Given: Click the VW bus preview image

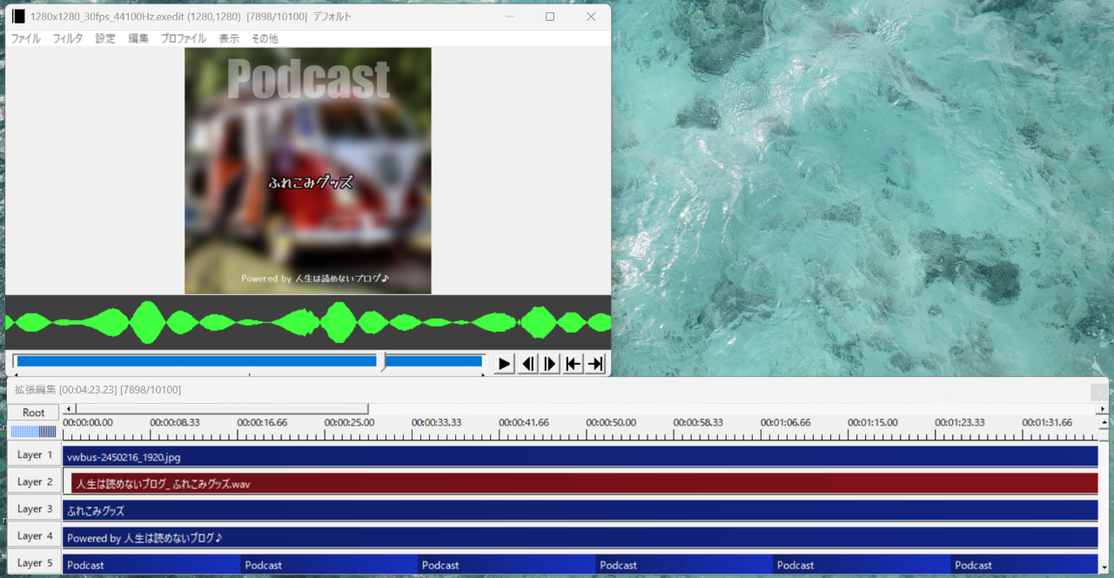Looking at the screenshot, I should pyautogui.click(x=308, y=171).
